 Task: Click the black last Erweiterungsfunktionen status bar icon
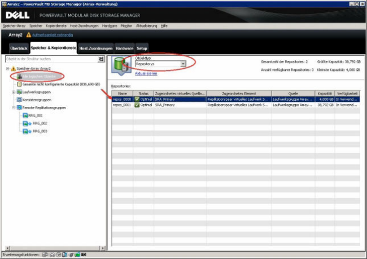[x=84, y=254]
